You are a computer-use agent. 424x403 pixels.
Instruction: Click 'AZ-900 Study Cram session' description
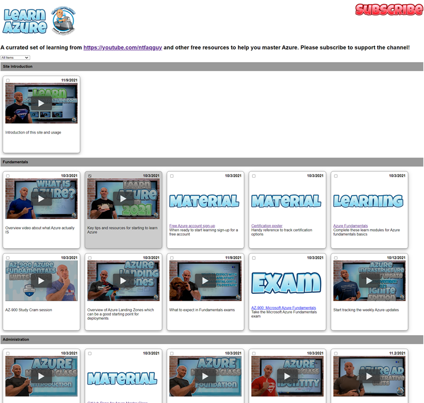click(x=29, y=310)
